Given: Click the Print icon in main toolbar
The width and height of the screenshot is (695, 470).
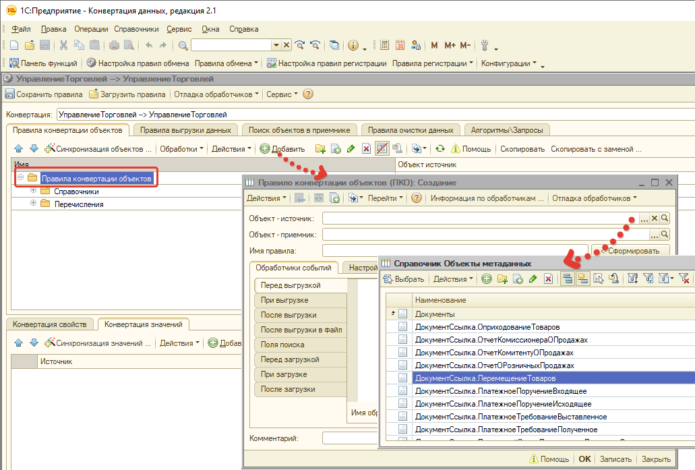Looking at the screenshot, I should pyautogui.click(x=114, y=45).
